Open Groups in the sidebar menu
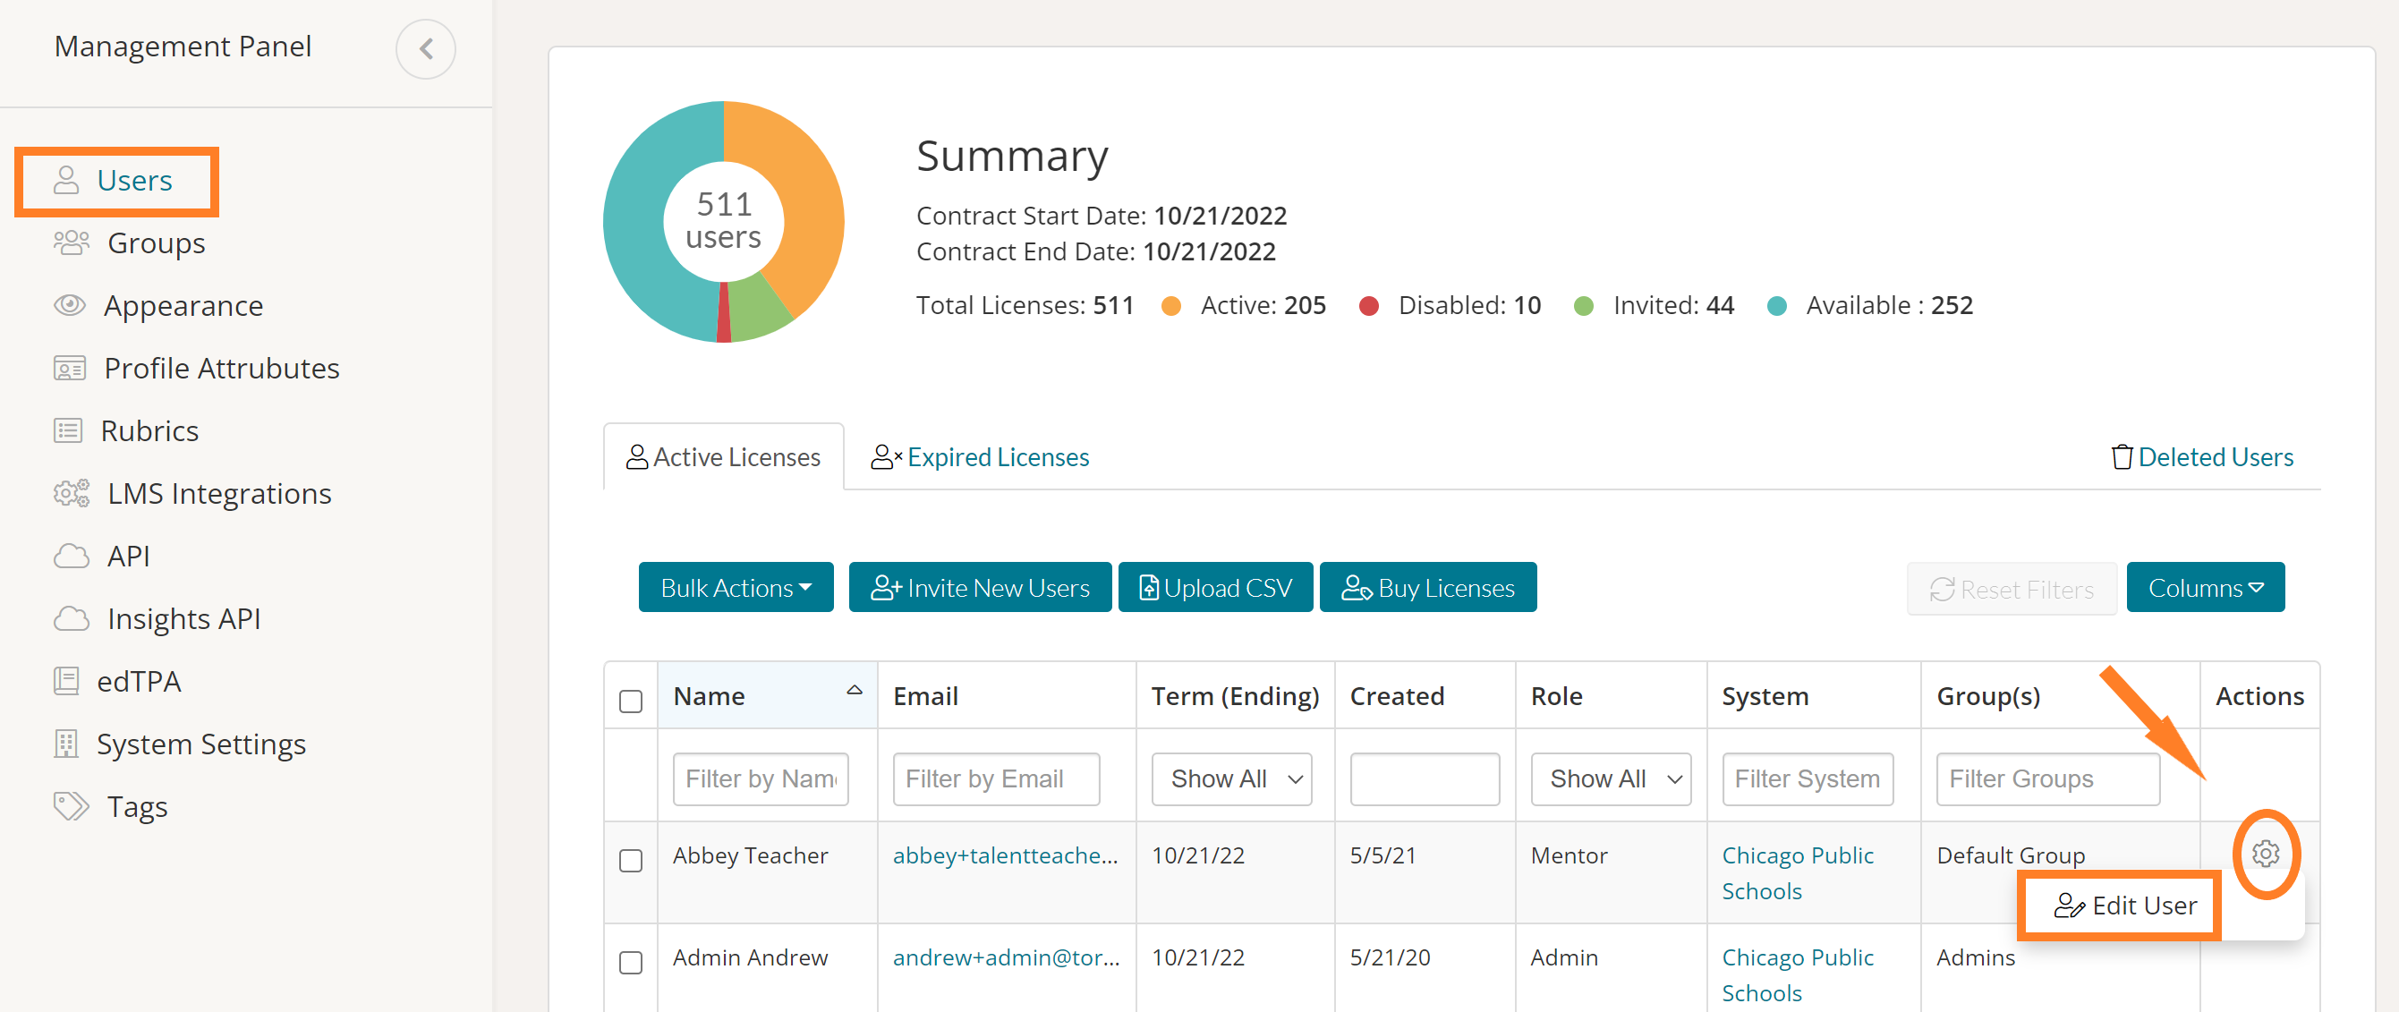Image resolution: width=2399 pixels, height=1012 pixels. point(157,242)
